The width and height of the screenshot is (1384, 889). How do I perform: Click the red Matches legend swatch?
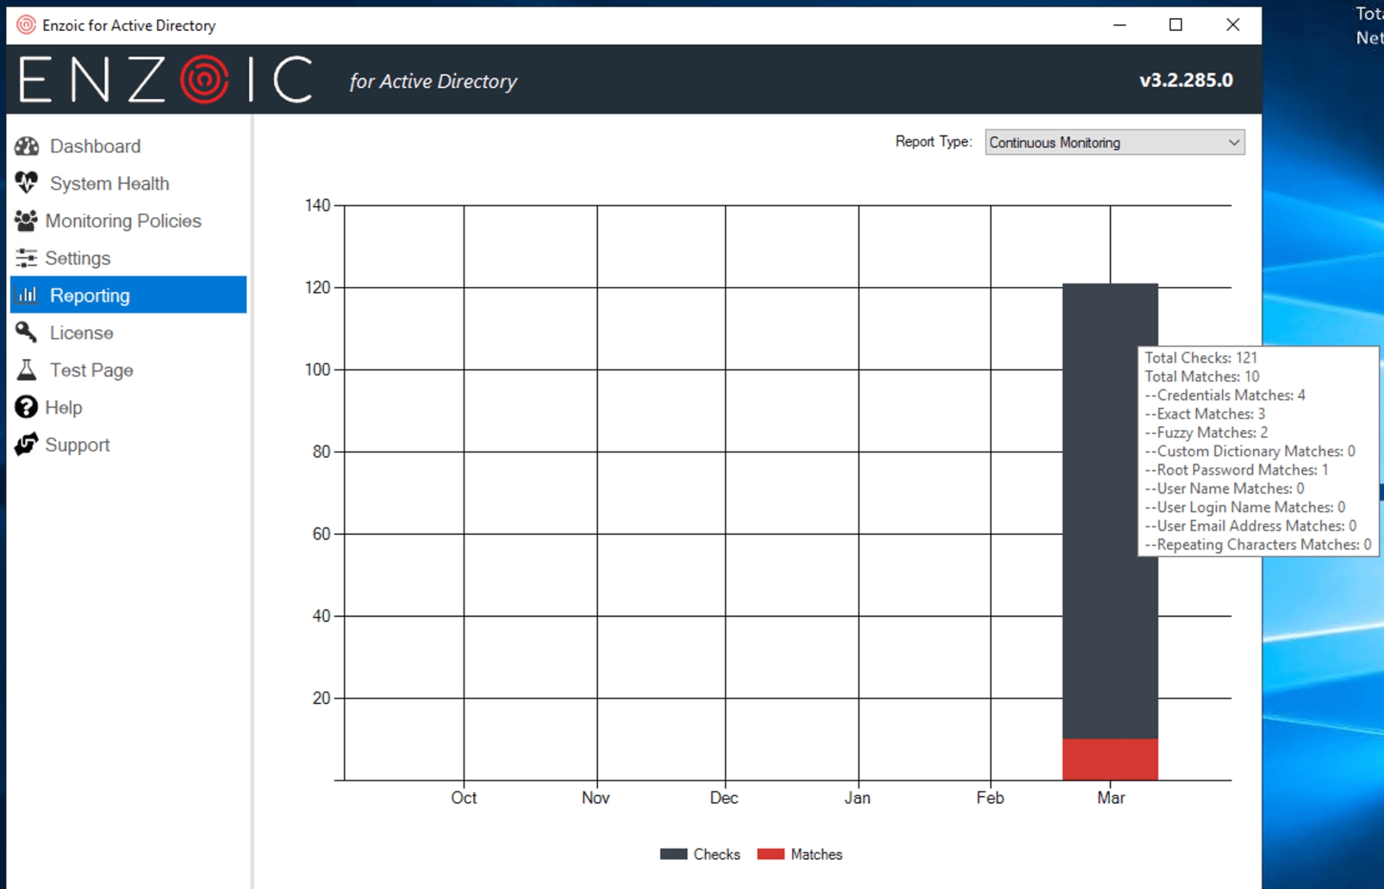click(x=770, y=854)
